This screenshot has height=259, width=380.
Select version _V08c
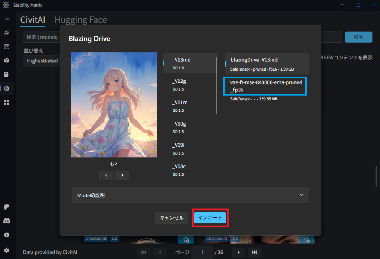(190, 170)
